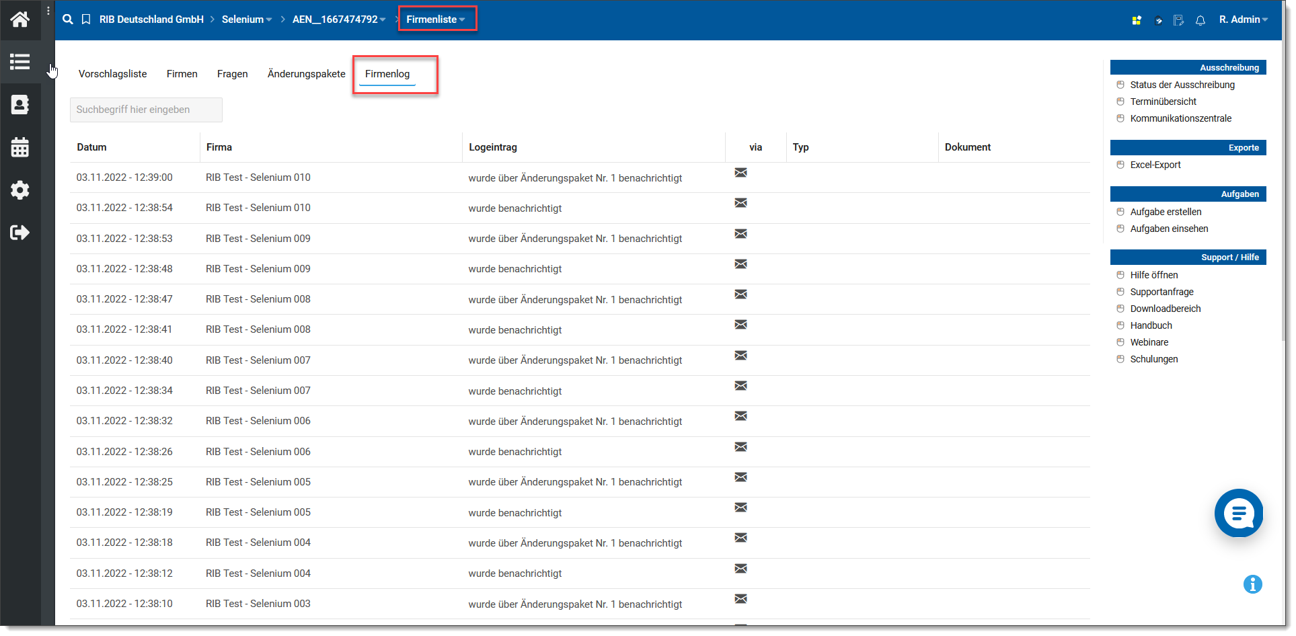The height and width of the screenshot is (636, 1296).
Task: Click the search magnifier in header
Action: [68, 19]
